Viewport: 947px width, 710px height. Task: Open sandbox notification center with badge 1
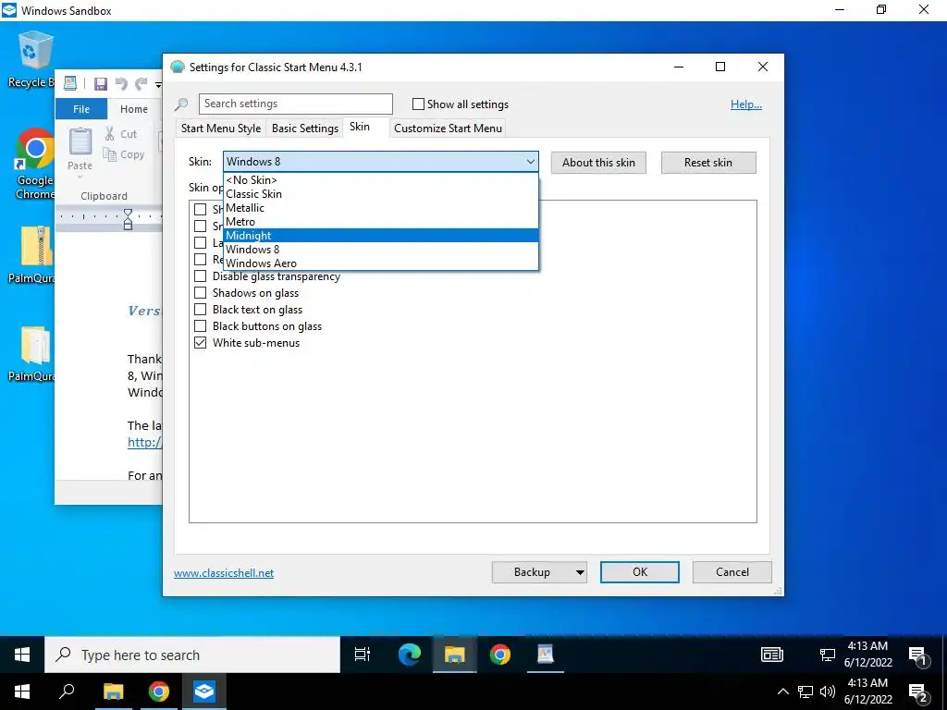point(918,656)
